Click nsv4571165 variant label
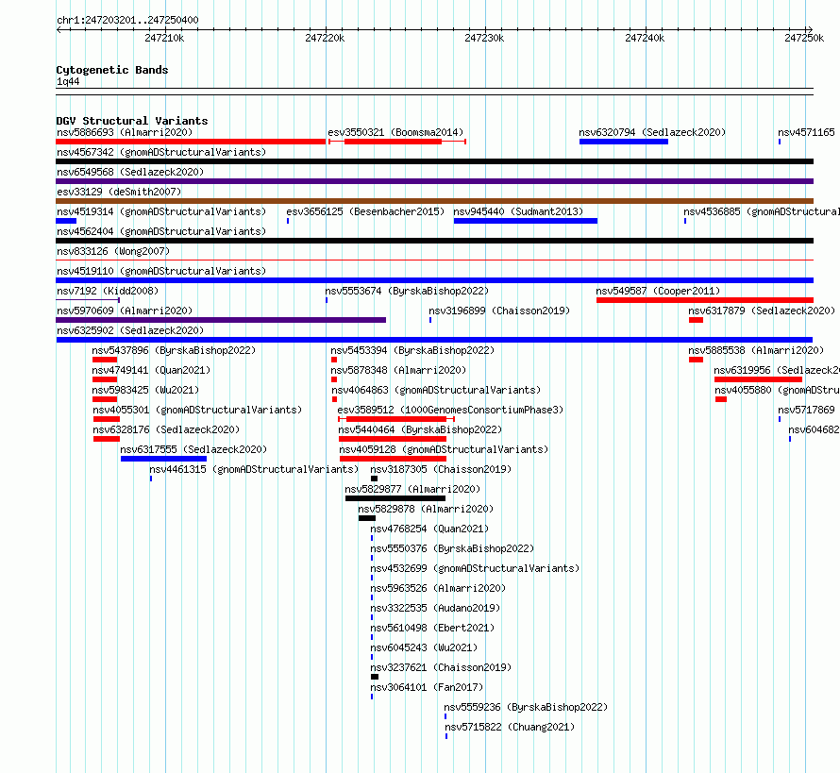This screenshot has width=840, height=773. (806, 132)
